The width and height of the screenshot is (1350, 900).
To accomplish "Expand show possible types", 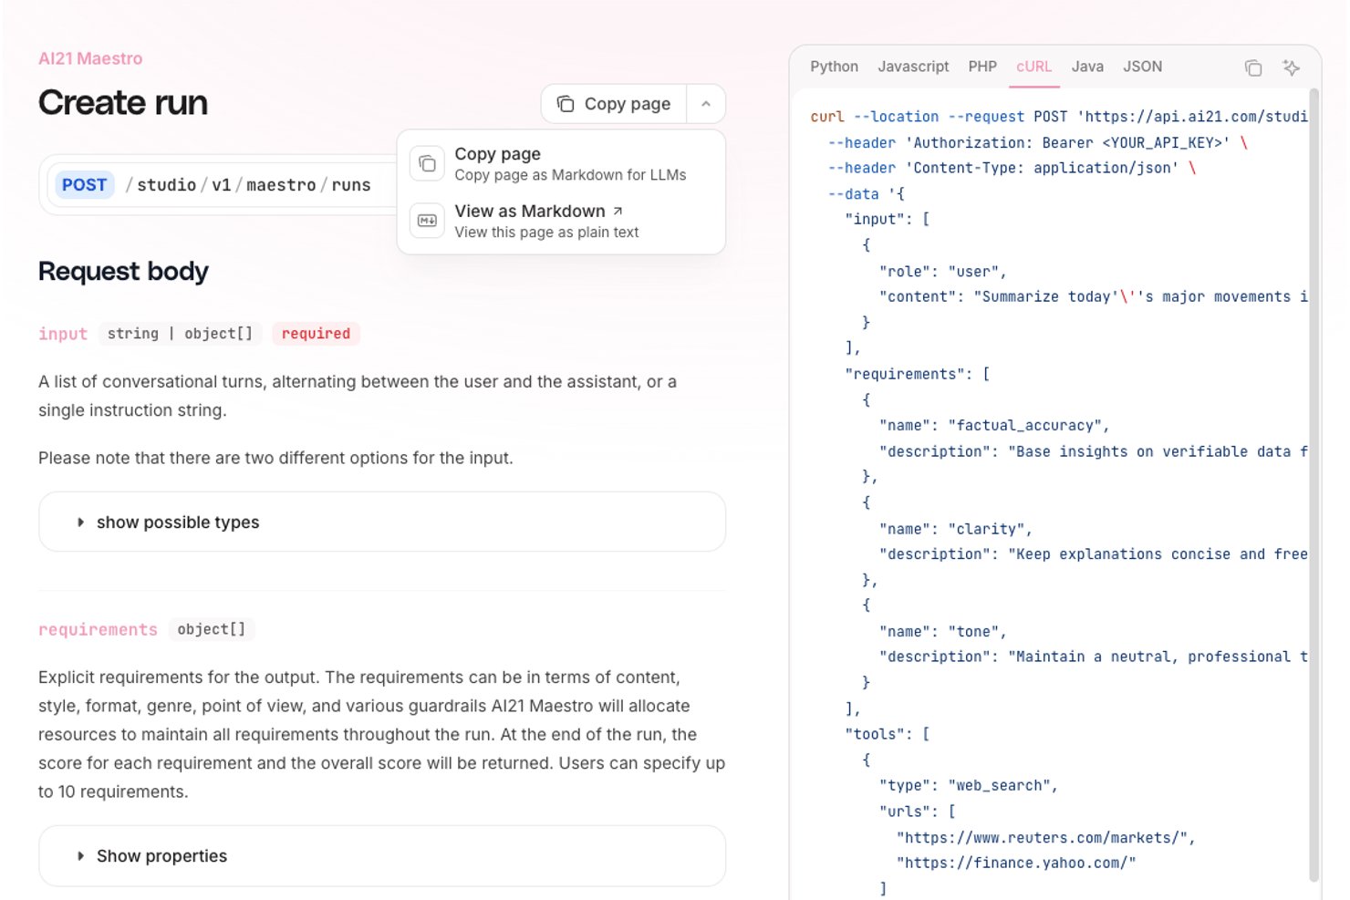I will pos(382,522).
